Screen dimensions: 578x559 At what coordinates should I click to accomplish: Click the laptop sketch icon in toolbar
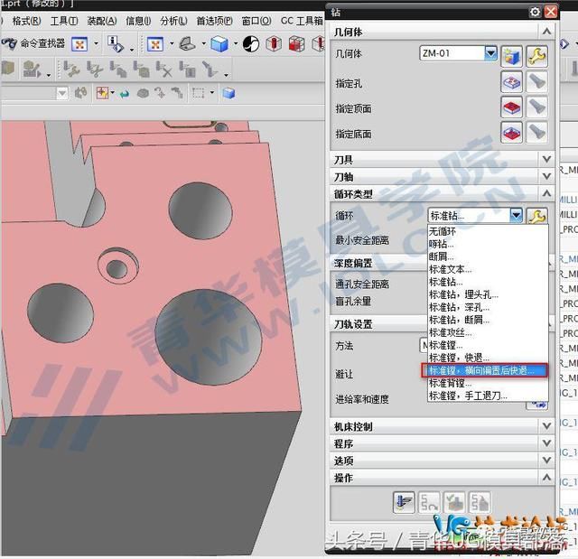coord(187,44)
